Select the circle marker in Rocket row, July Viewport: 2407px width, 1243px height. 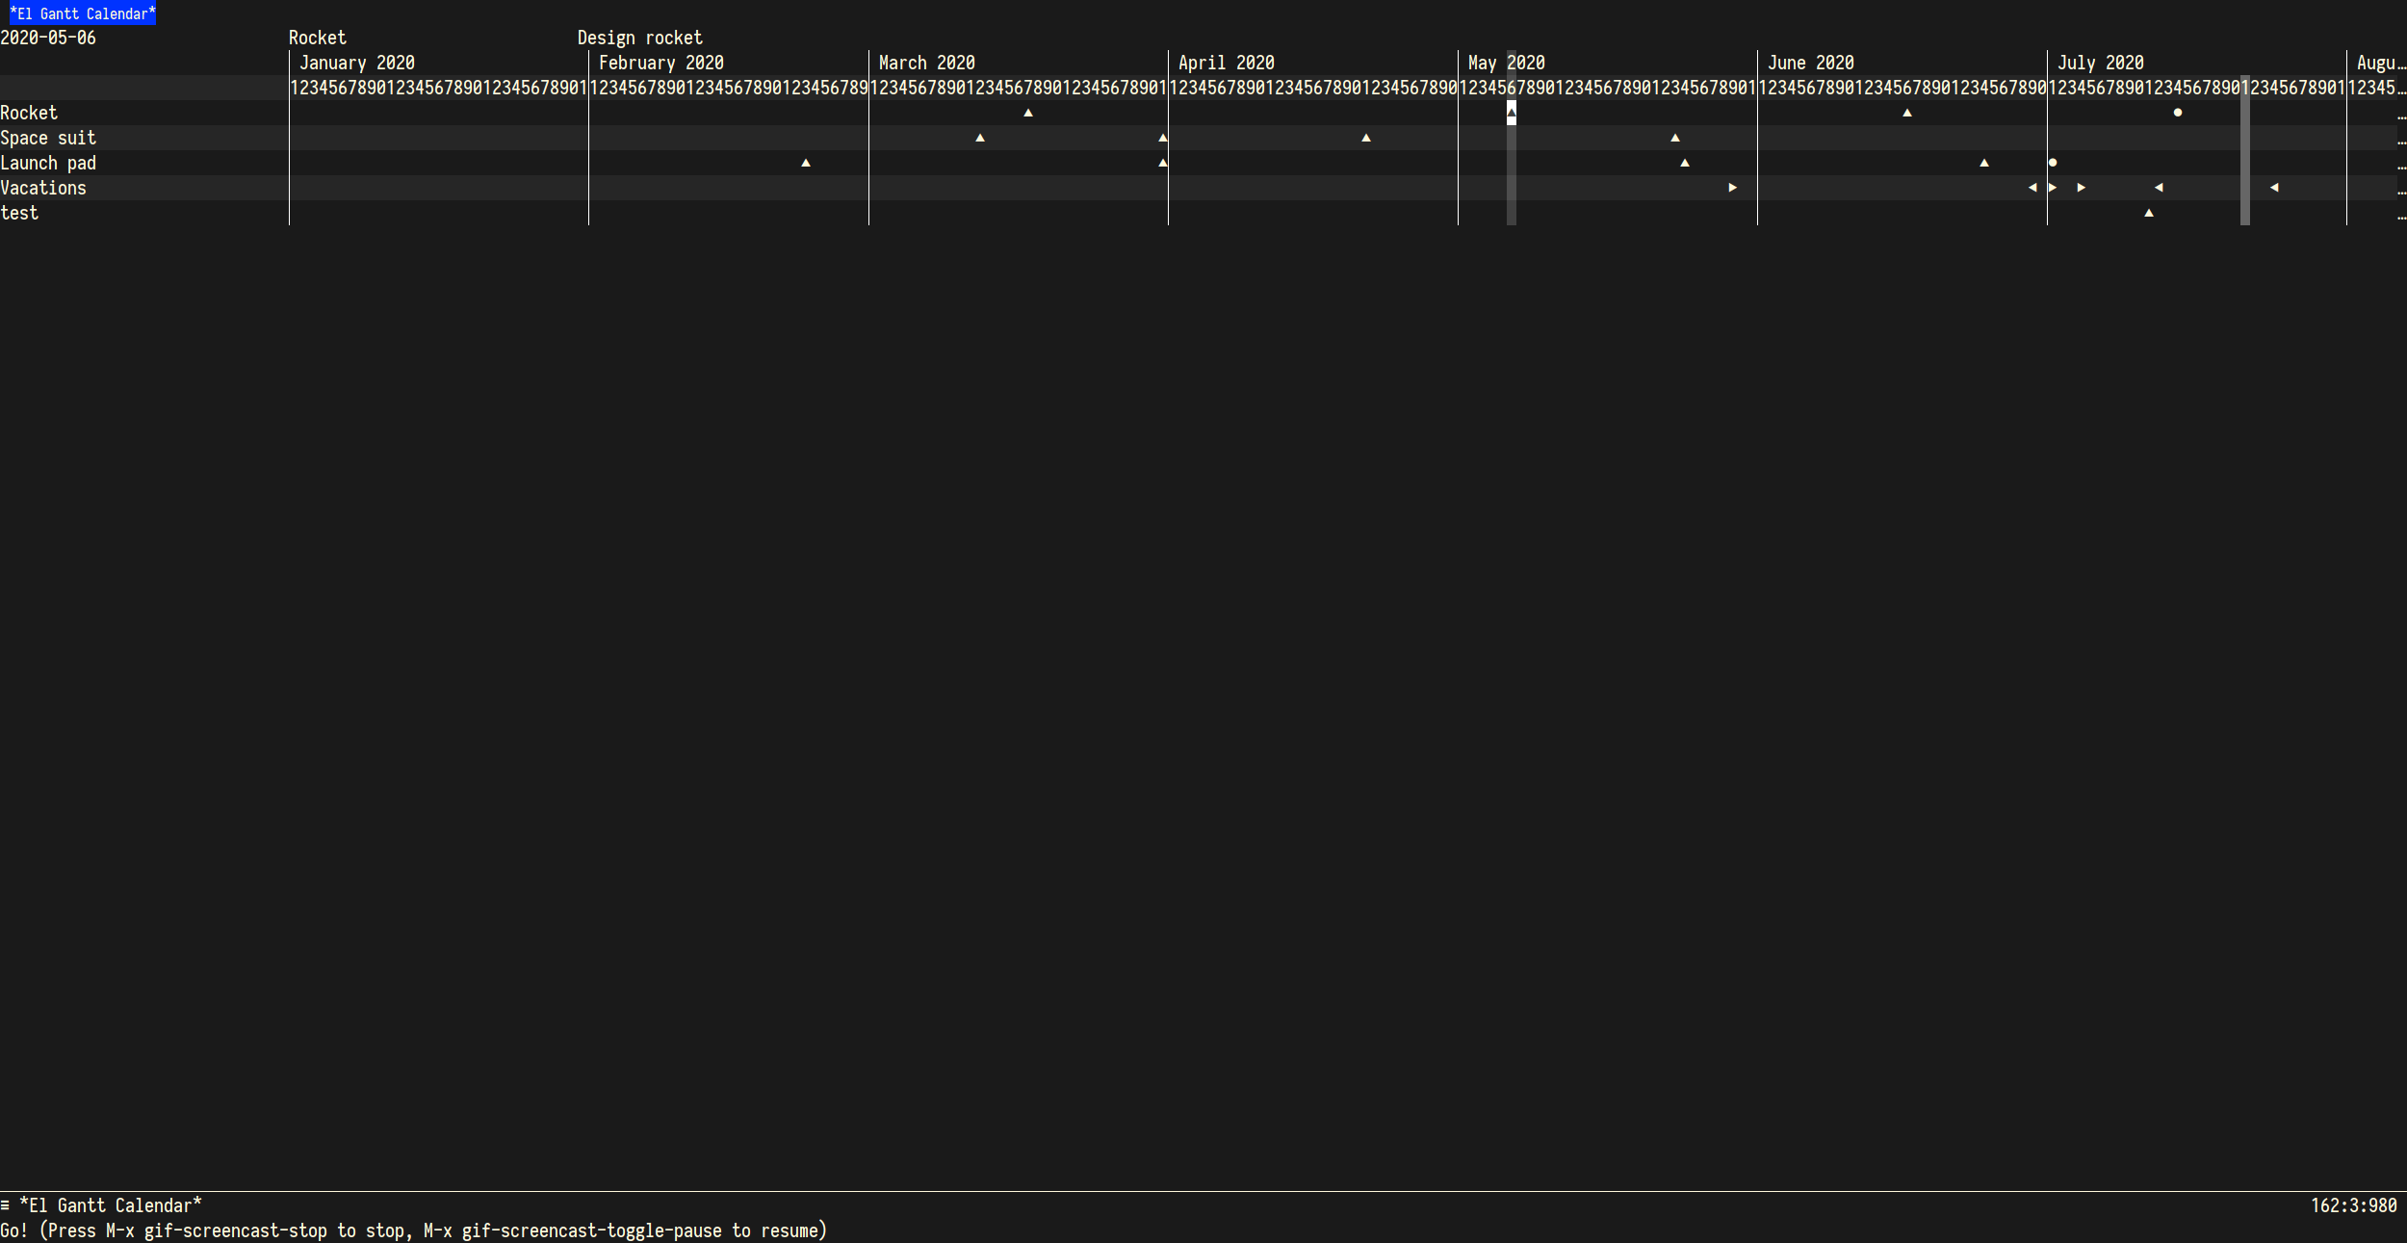[x=2178, y=113]
